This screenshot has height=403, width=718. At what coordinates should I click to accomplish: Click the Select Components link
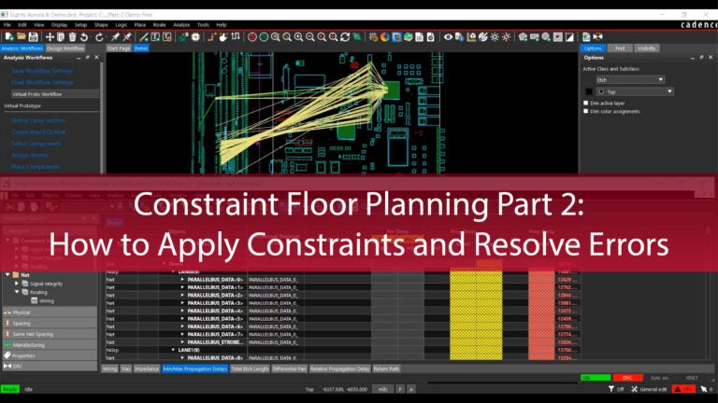pyautogui.click(x=36, y=144)
